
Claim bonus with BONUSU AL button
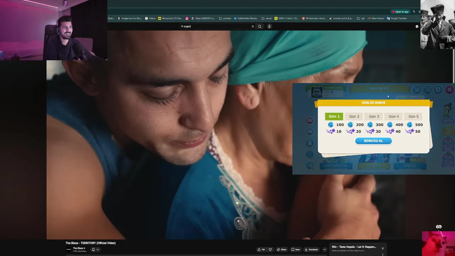pyautogui.click(x=374, y=141)
